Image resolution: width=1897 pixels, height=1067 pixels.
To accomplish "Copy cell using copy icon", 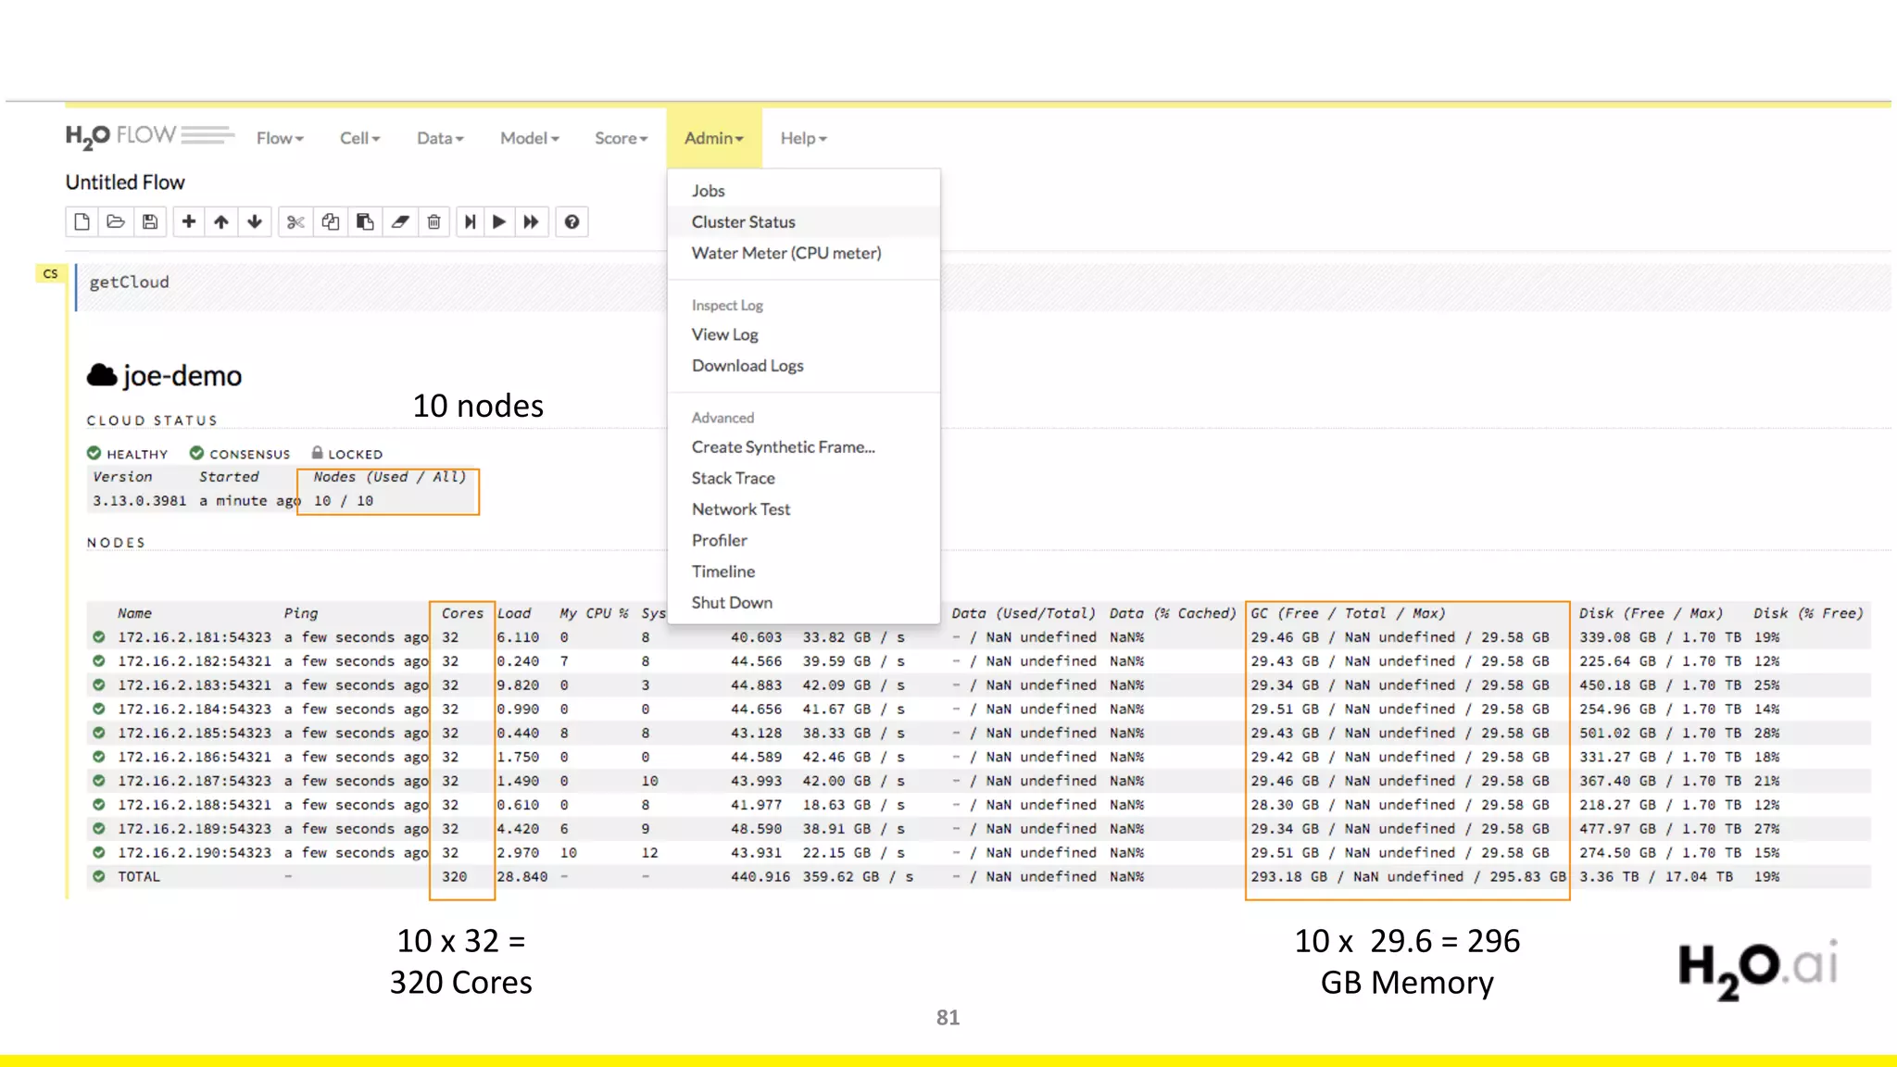I will 330,221.
